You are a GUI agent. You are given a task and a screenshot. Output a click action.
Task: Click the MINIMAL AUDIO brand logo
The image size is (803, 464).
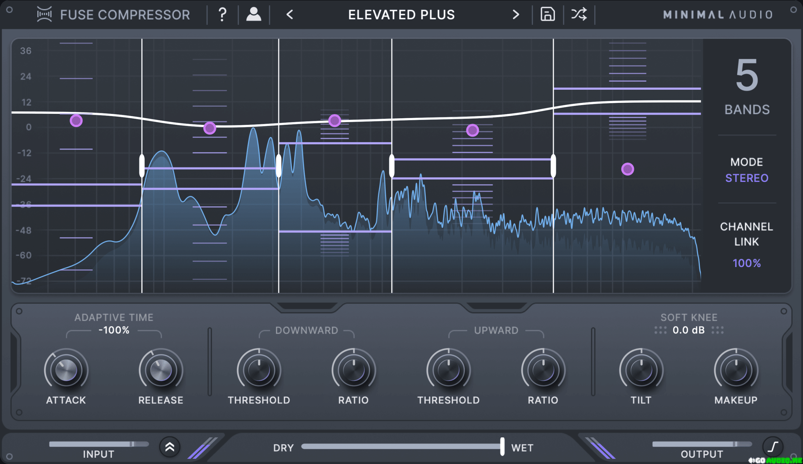click(718, 15)
